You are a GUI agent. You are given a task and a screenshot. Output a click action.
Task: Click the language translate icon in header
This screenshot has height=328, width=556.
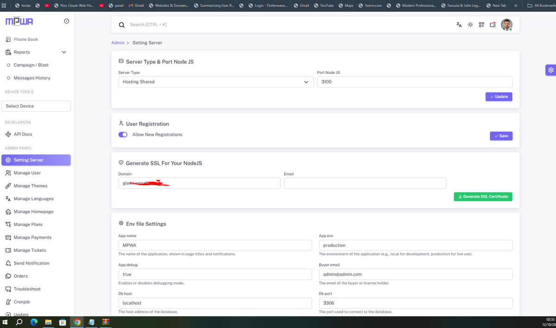(459, 25)
